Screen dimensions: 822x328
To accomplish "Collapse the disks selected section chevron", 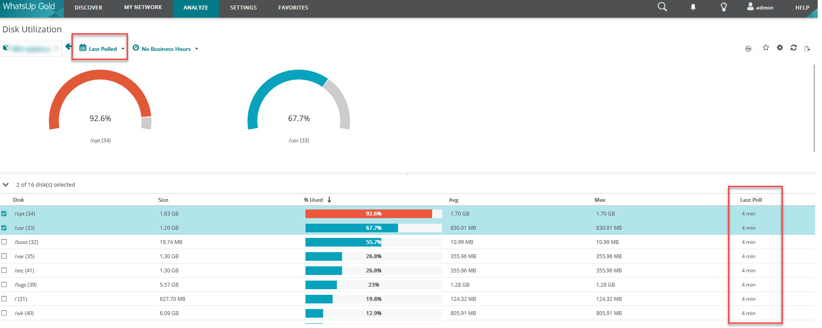I will 6,185.
